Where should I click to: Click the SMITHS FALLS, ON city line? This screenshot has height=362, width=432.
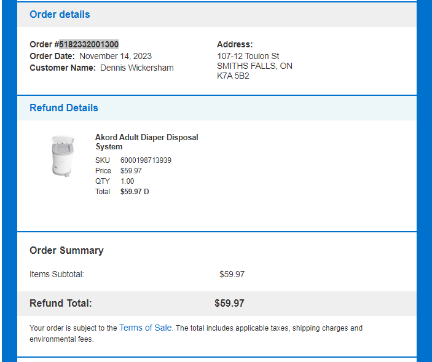pyautogui.click(x=254, y=66)
